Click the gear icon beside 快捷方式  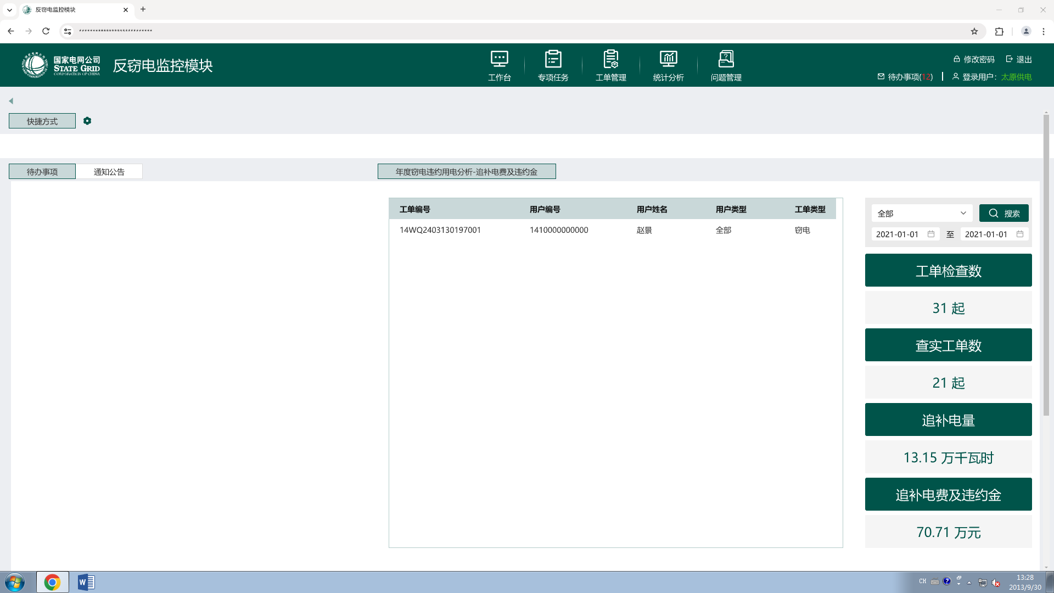tap(87, 121)
